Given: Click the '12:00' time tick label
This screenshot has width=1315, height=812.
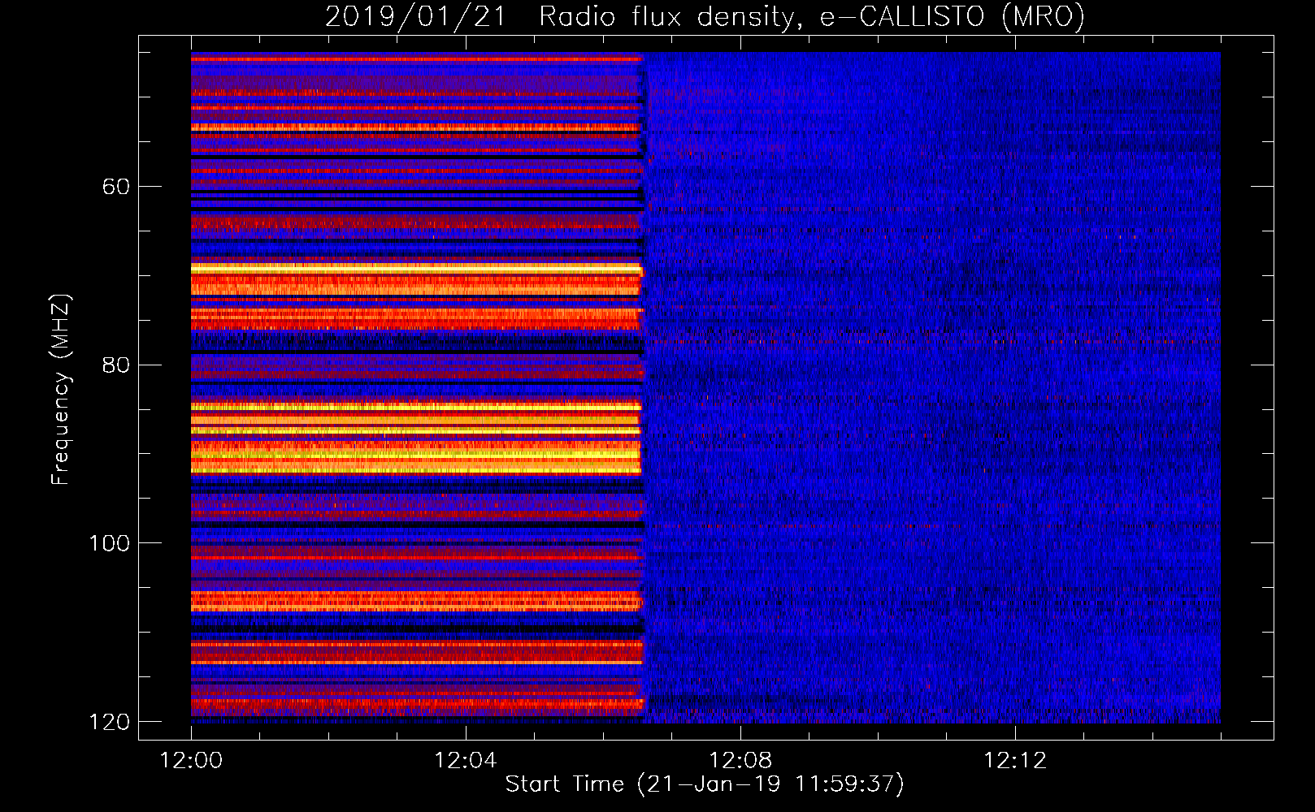Looking at the screenshot, I should pyautogui.click(x=191, y=761).
